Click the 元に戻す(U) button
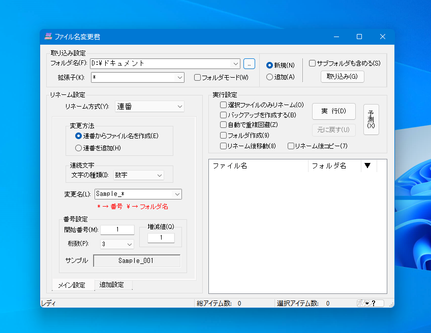The width and height of the screenshot is (431, 333). [334, 130]
